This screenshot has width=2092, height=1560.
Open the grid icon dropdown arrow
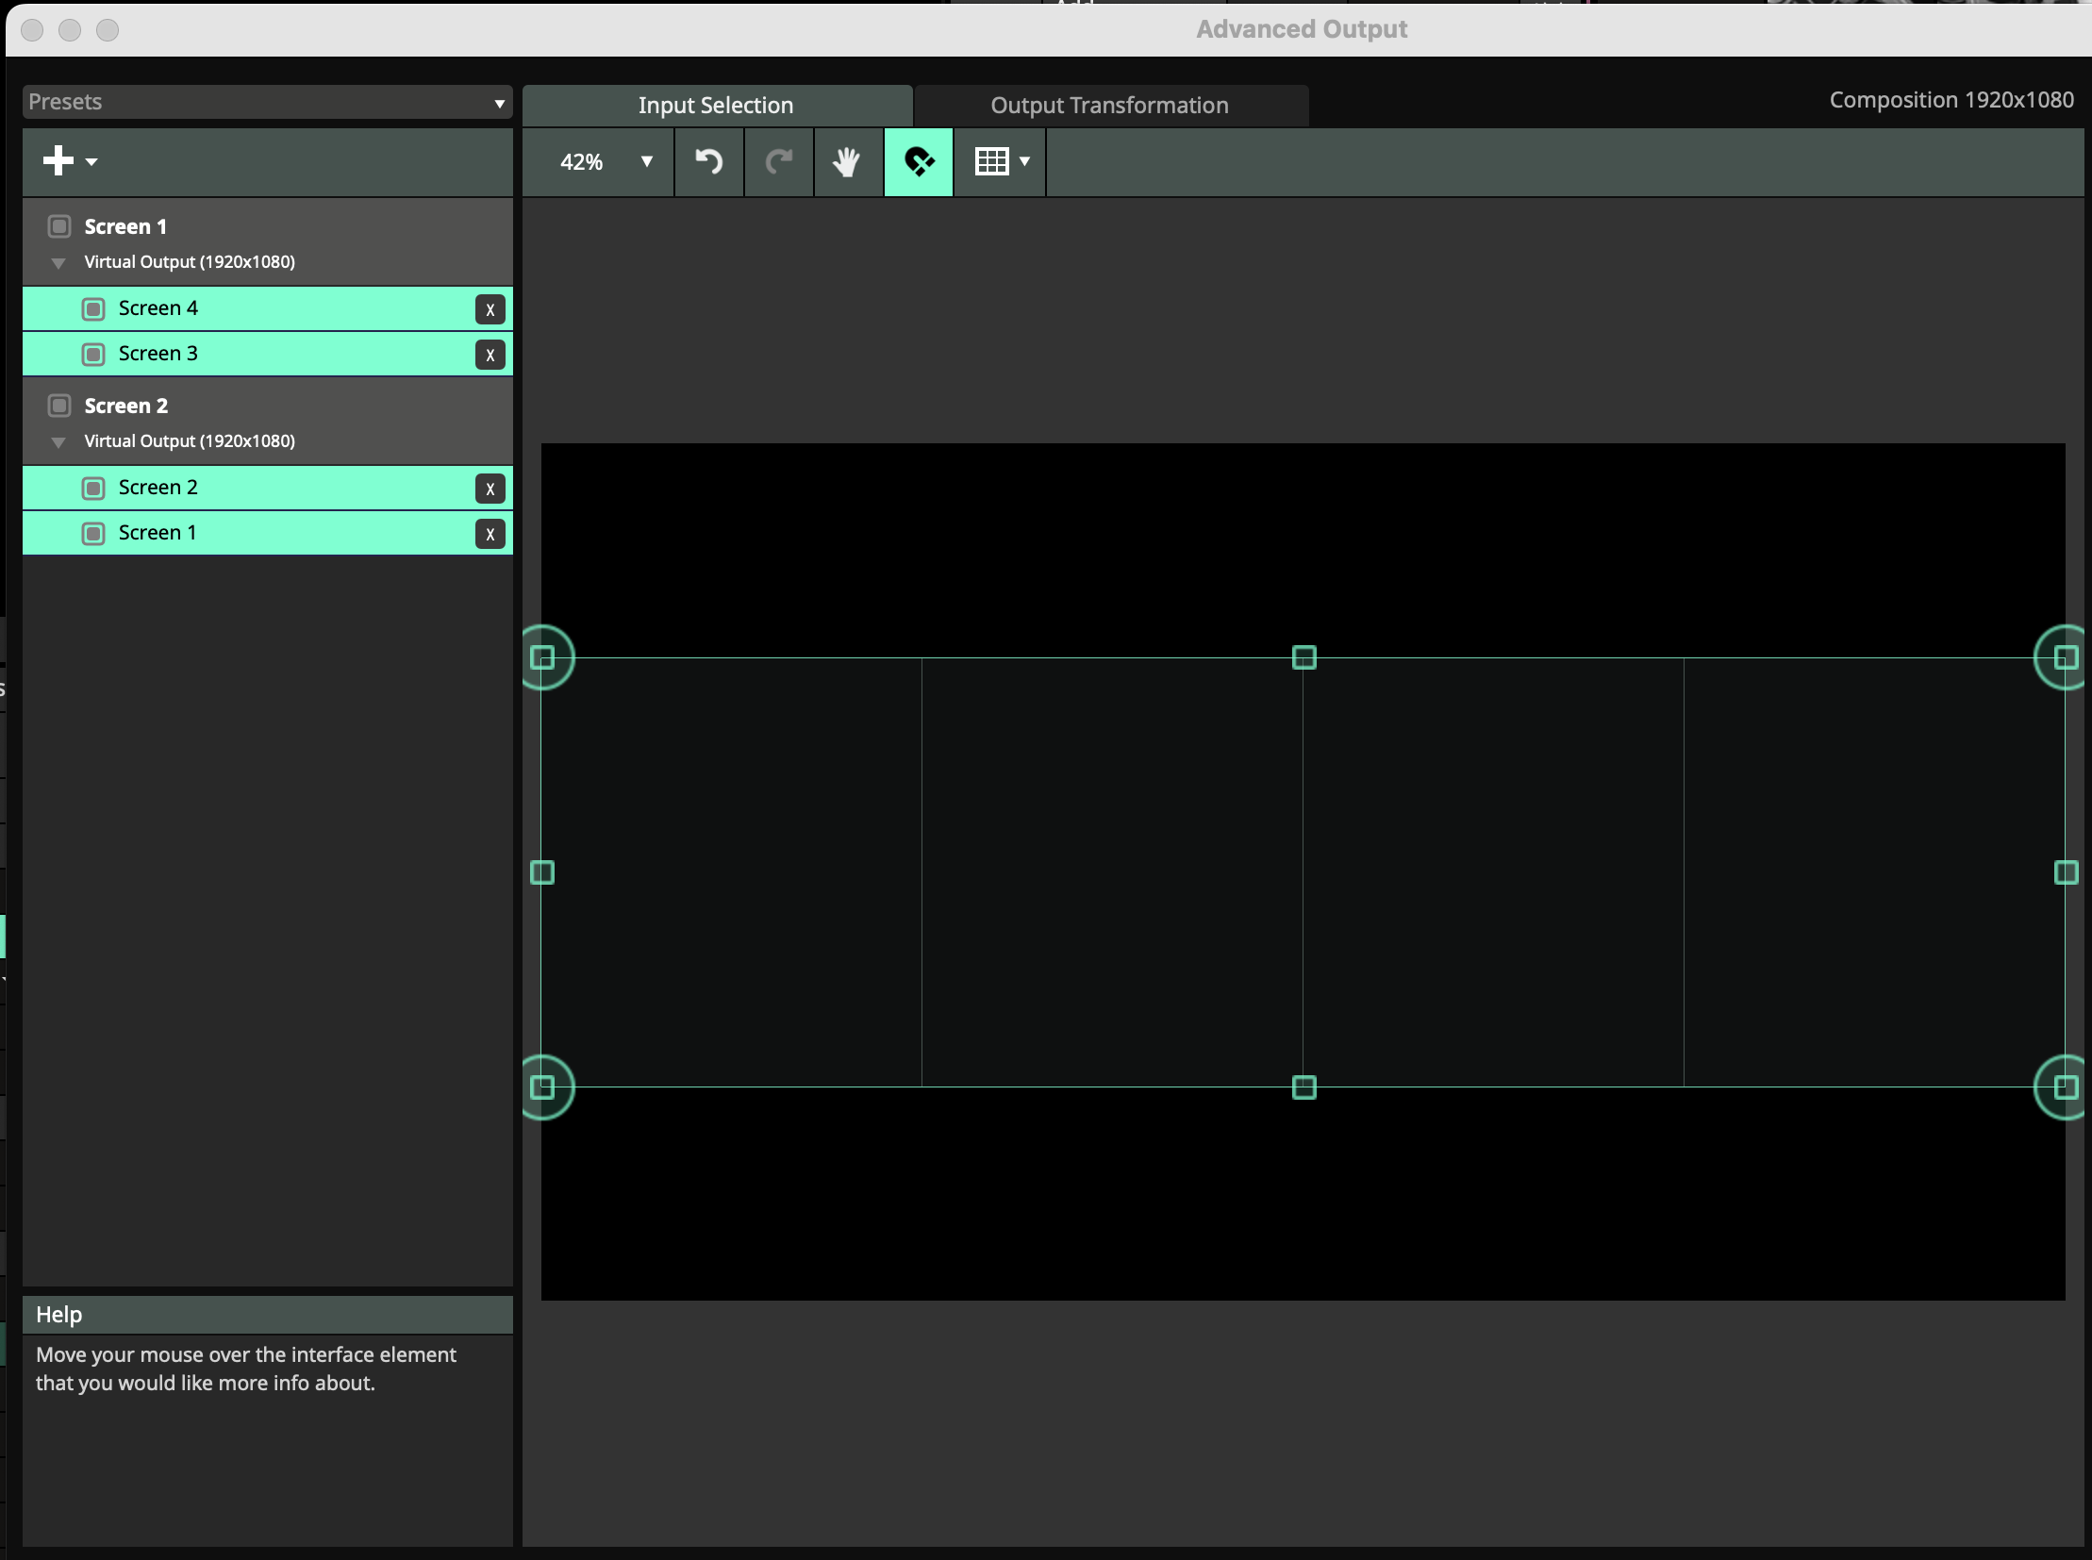coord(1024,161)
